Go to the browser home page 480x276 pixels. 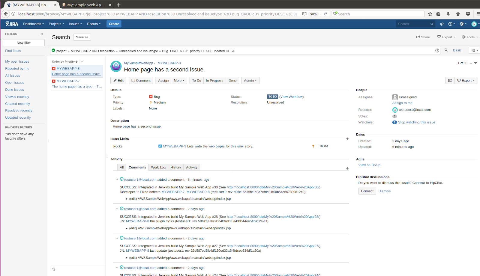click(458, 14)
